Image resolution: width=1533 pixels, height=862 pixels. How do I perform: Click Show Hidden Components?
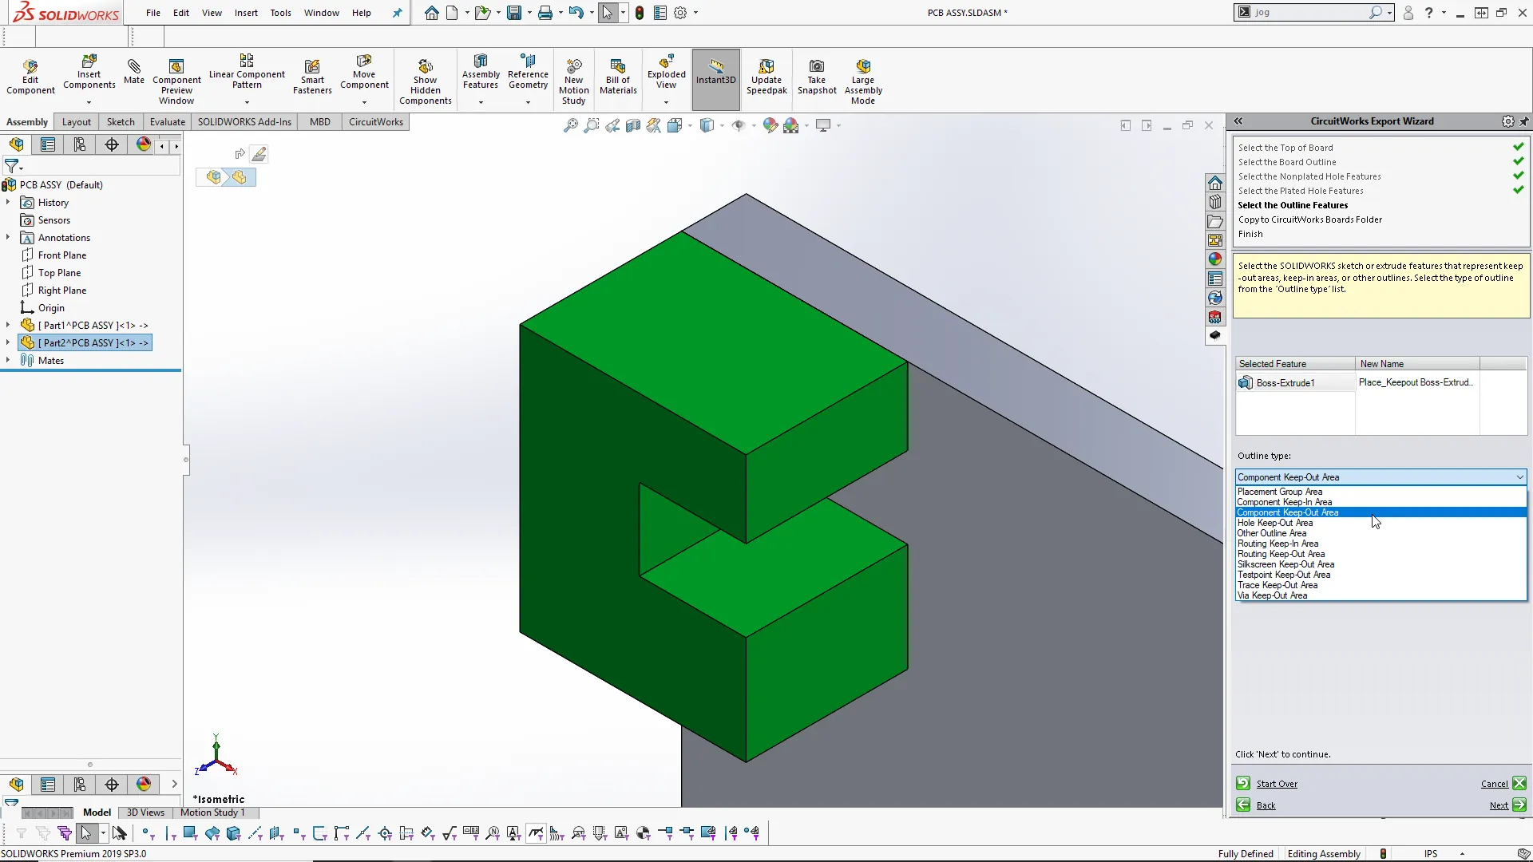tap(426, 81)
